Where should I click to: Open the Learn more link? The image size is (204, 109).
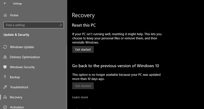point(80,97)
